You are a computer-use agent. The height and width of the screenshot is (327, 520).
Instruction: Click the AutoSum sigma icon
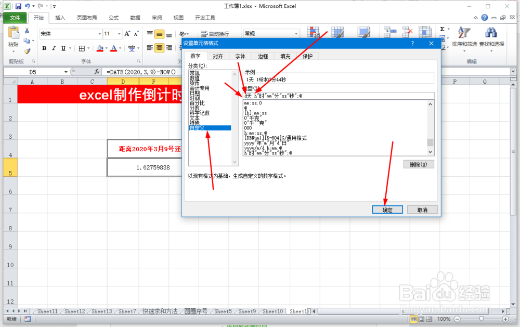tap(443, 29)
